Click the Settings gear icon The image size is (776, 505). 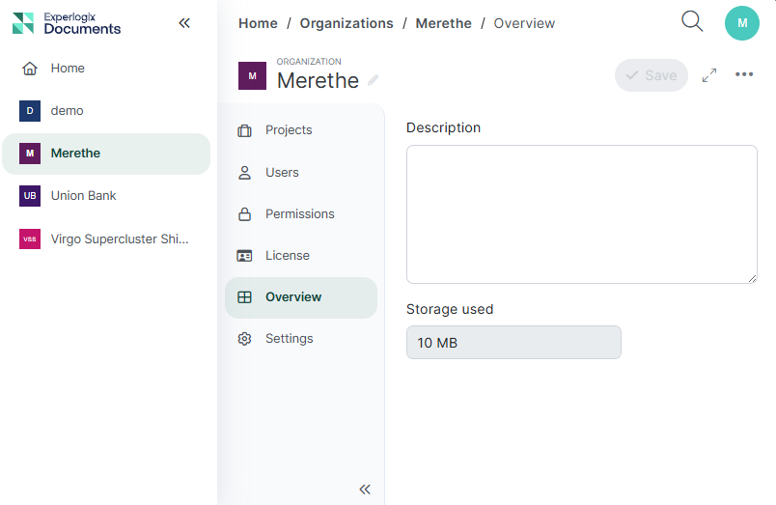[x=244, y=339]
